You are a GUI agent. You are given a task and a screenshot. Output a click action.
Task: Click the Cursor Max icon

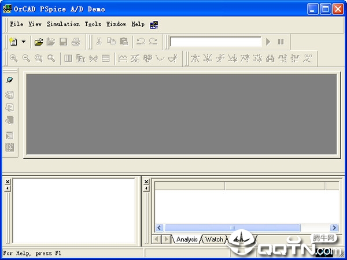pos(245,58)
